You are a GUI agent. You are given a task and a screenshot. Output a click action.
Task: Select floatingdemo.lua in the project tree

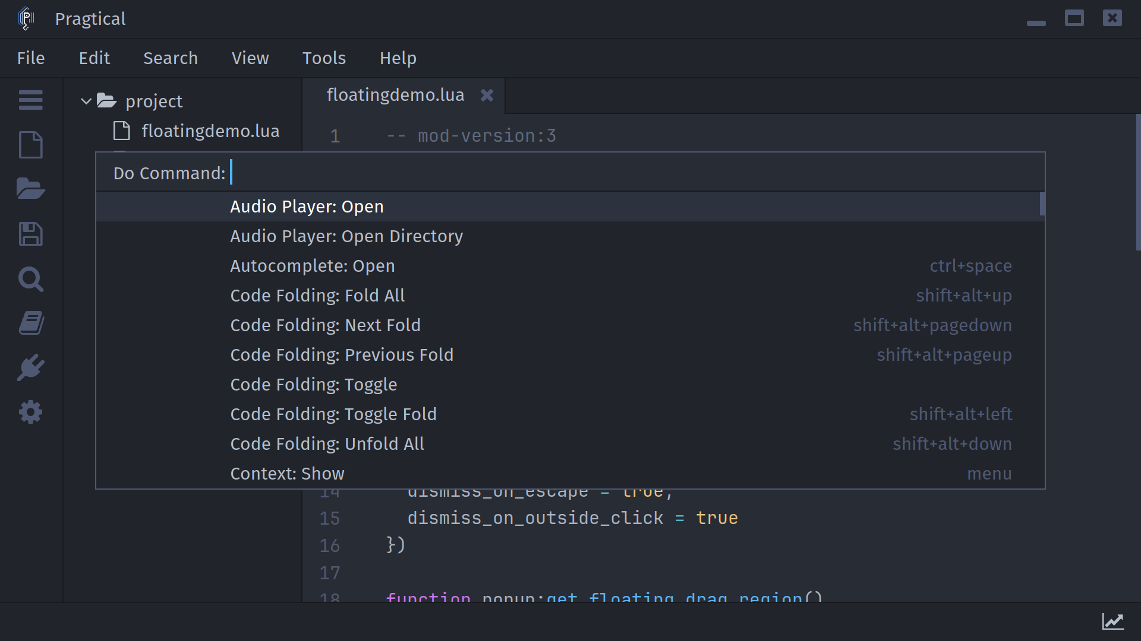coord(210,131)
